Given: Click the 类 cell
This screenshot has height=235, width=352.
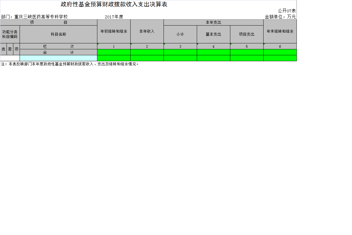Looking at the screenshot, I should click(3, 49).
